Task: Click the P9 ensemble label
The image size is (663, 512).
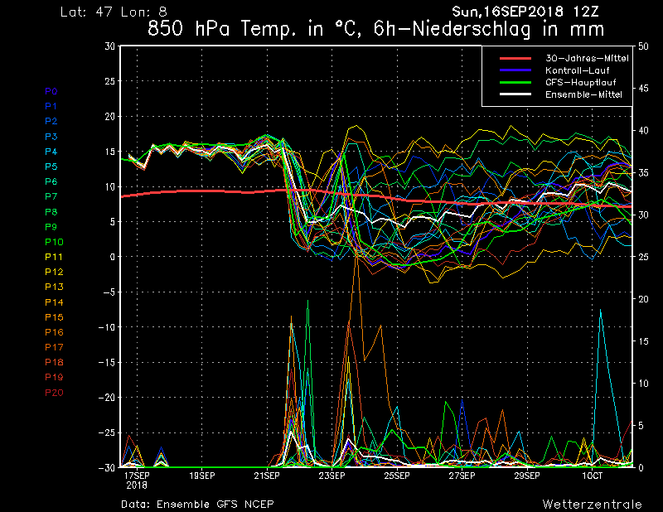Action: point(51,227)
